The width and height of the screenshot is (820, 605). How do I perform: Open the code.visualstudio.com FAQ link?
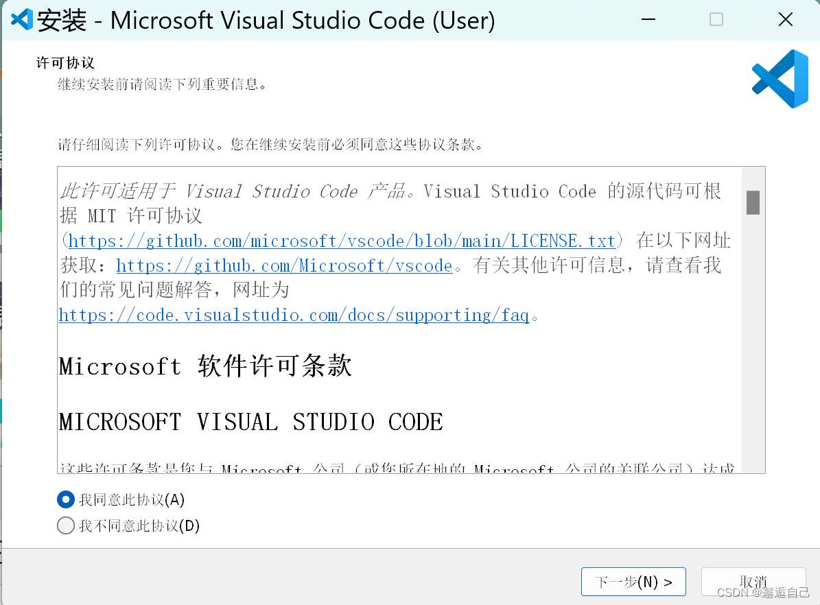294,315
